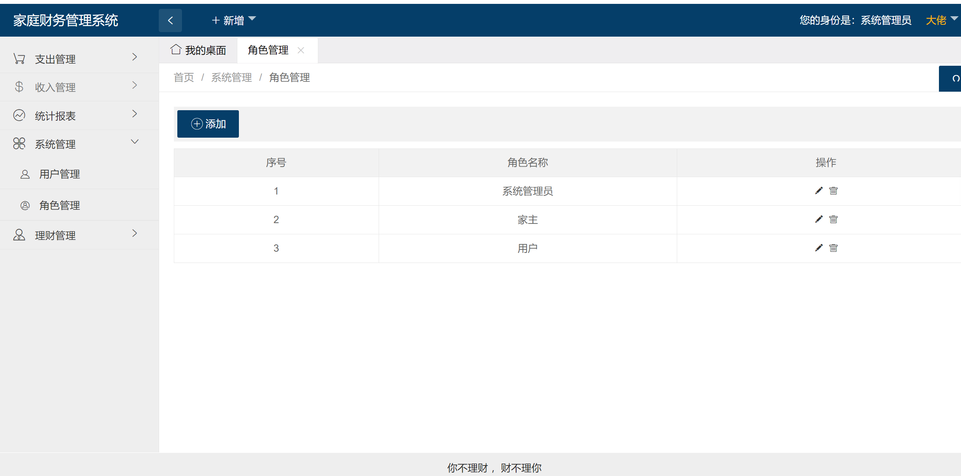The width and height of the screenshot is (961, 476).
Task: Click the 添加 button
Action: (x=208, y=124)
